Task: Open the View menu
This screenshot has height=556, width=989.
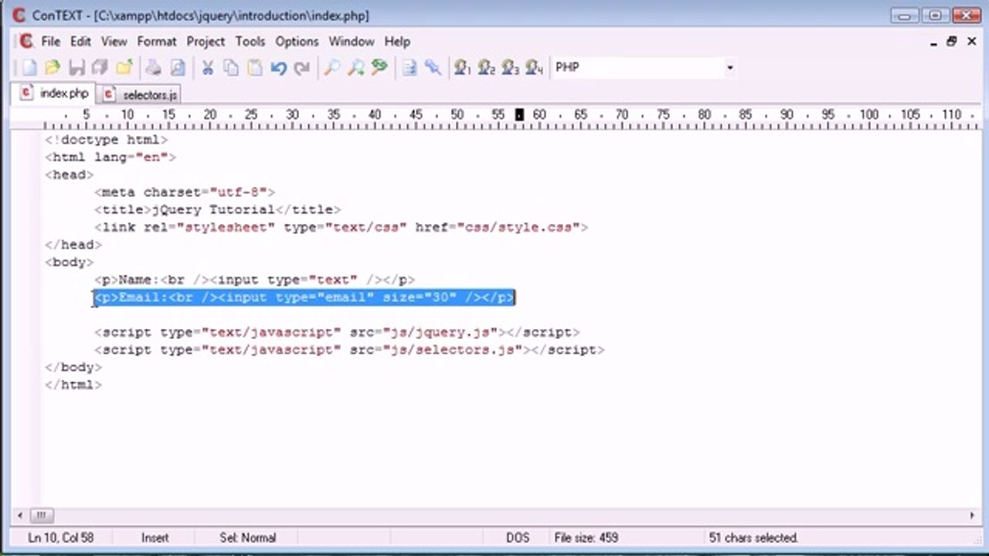Action: pos(114,42)
